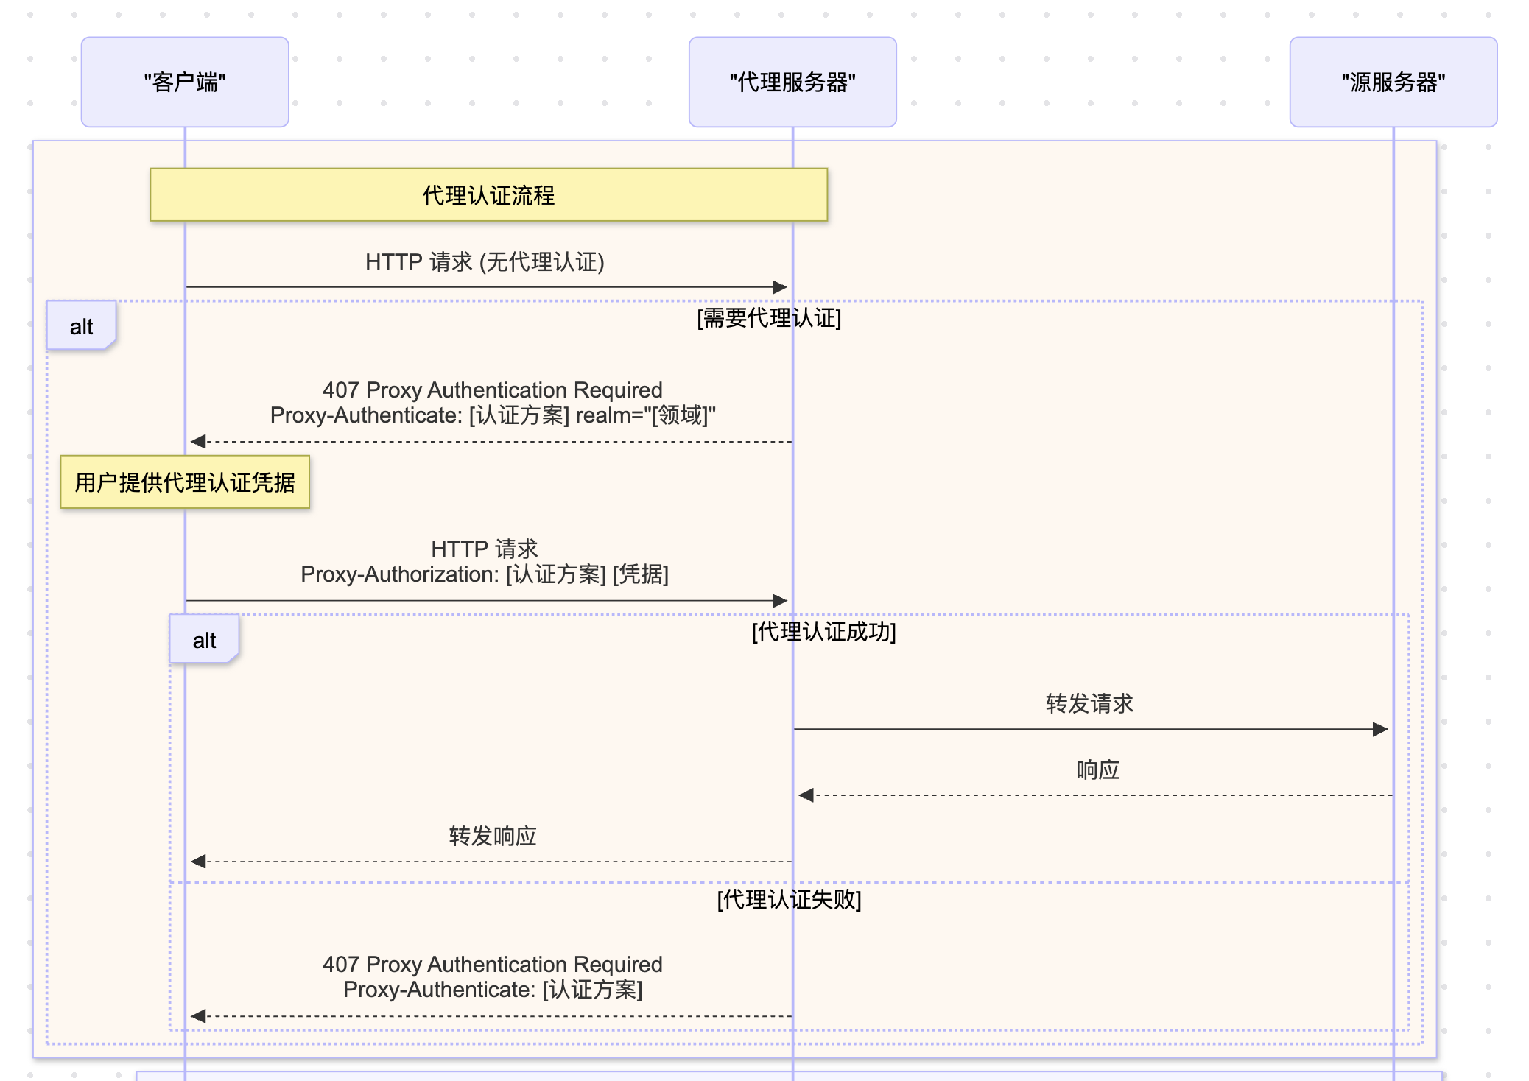The image size is (1529, 1081).
Task: Click the "客户端" participant box
Action: (185, 82)
